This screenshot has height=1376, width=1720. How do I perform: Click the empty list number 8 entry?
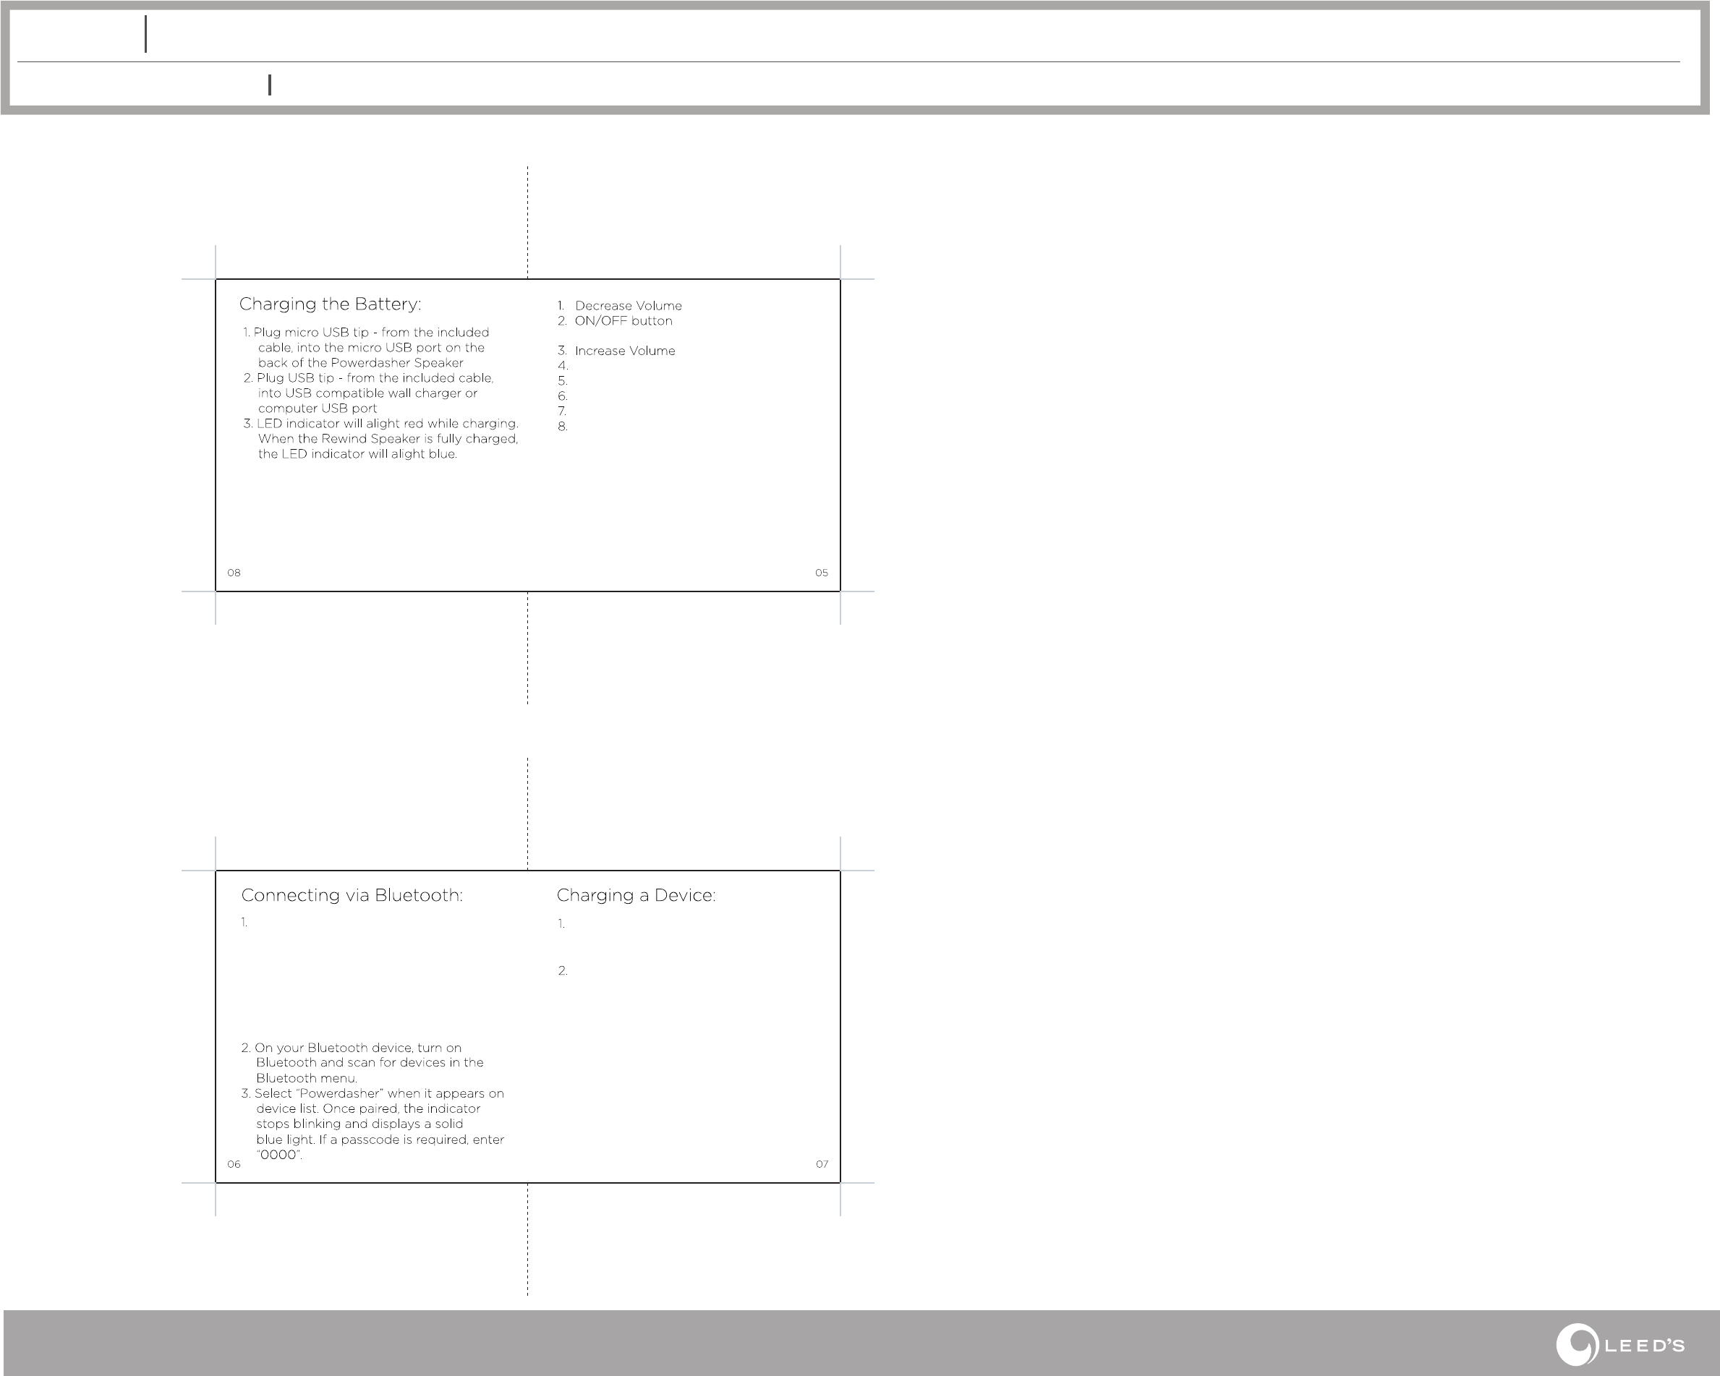pyautogui.click(x=563, y=427)
